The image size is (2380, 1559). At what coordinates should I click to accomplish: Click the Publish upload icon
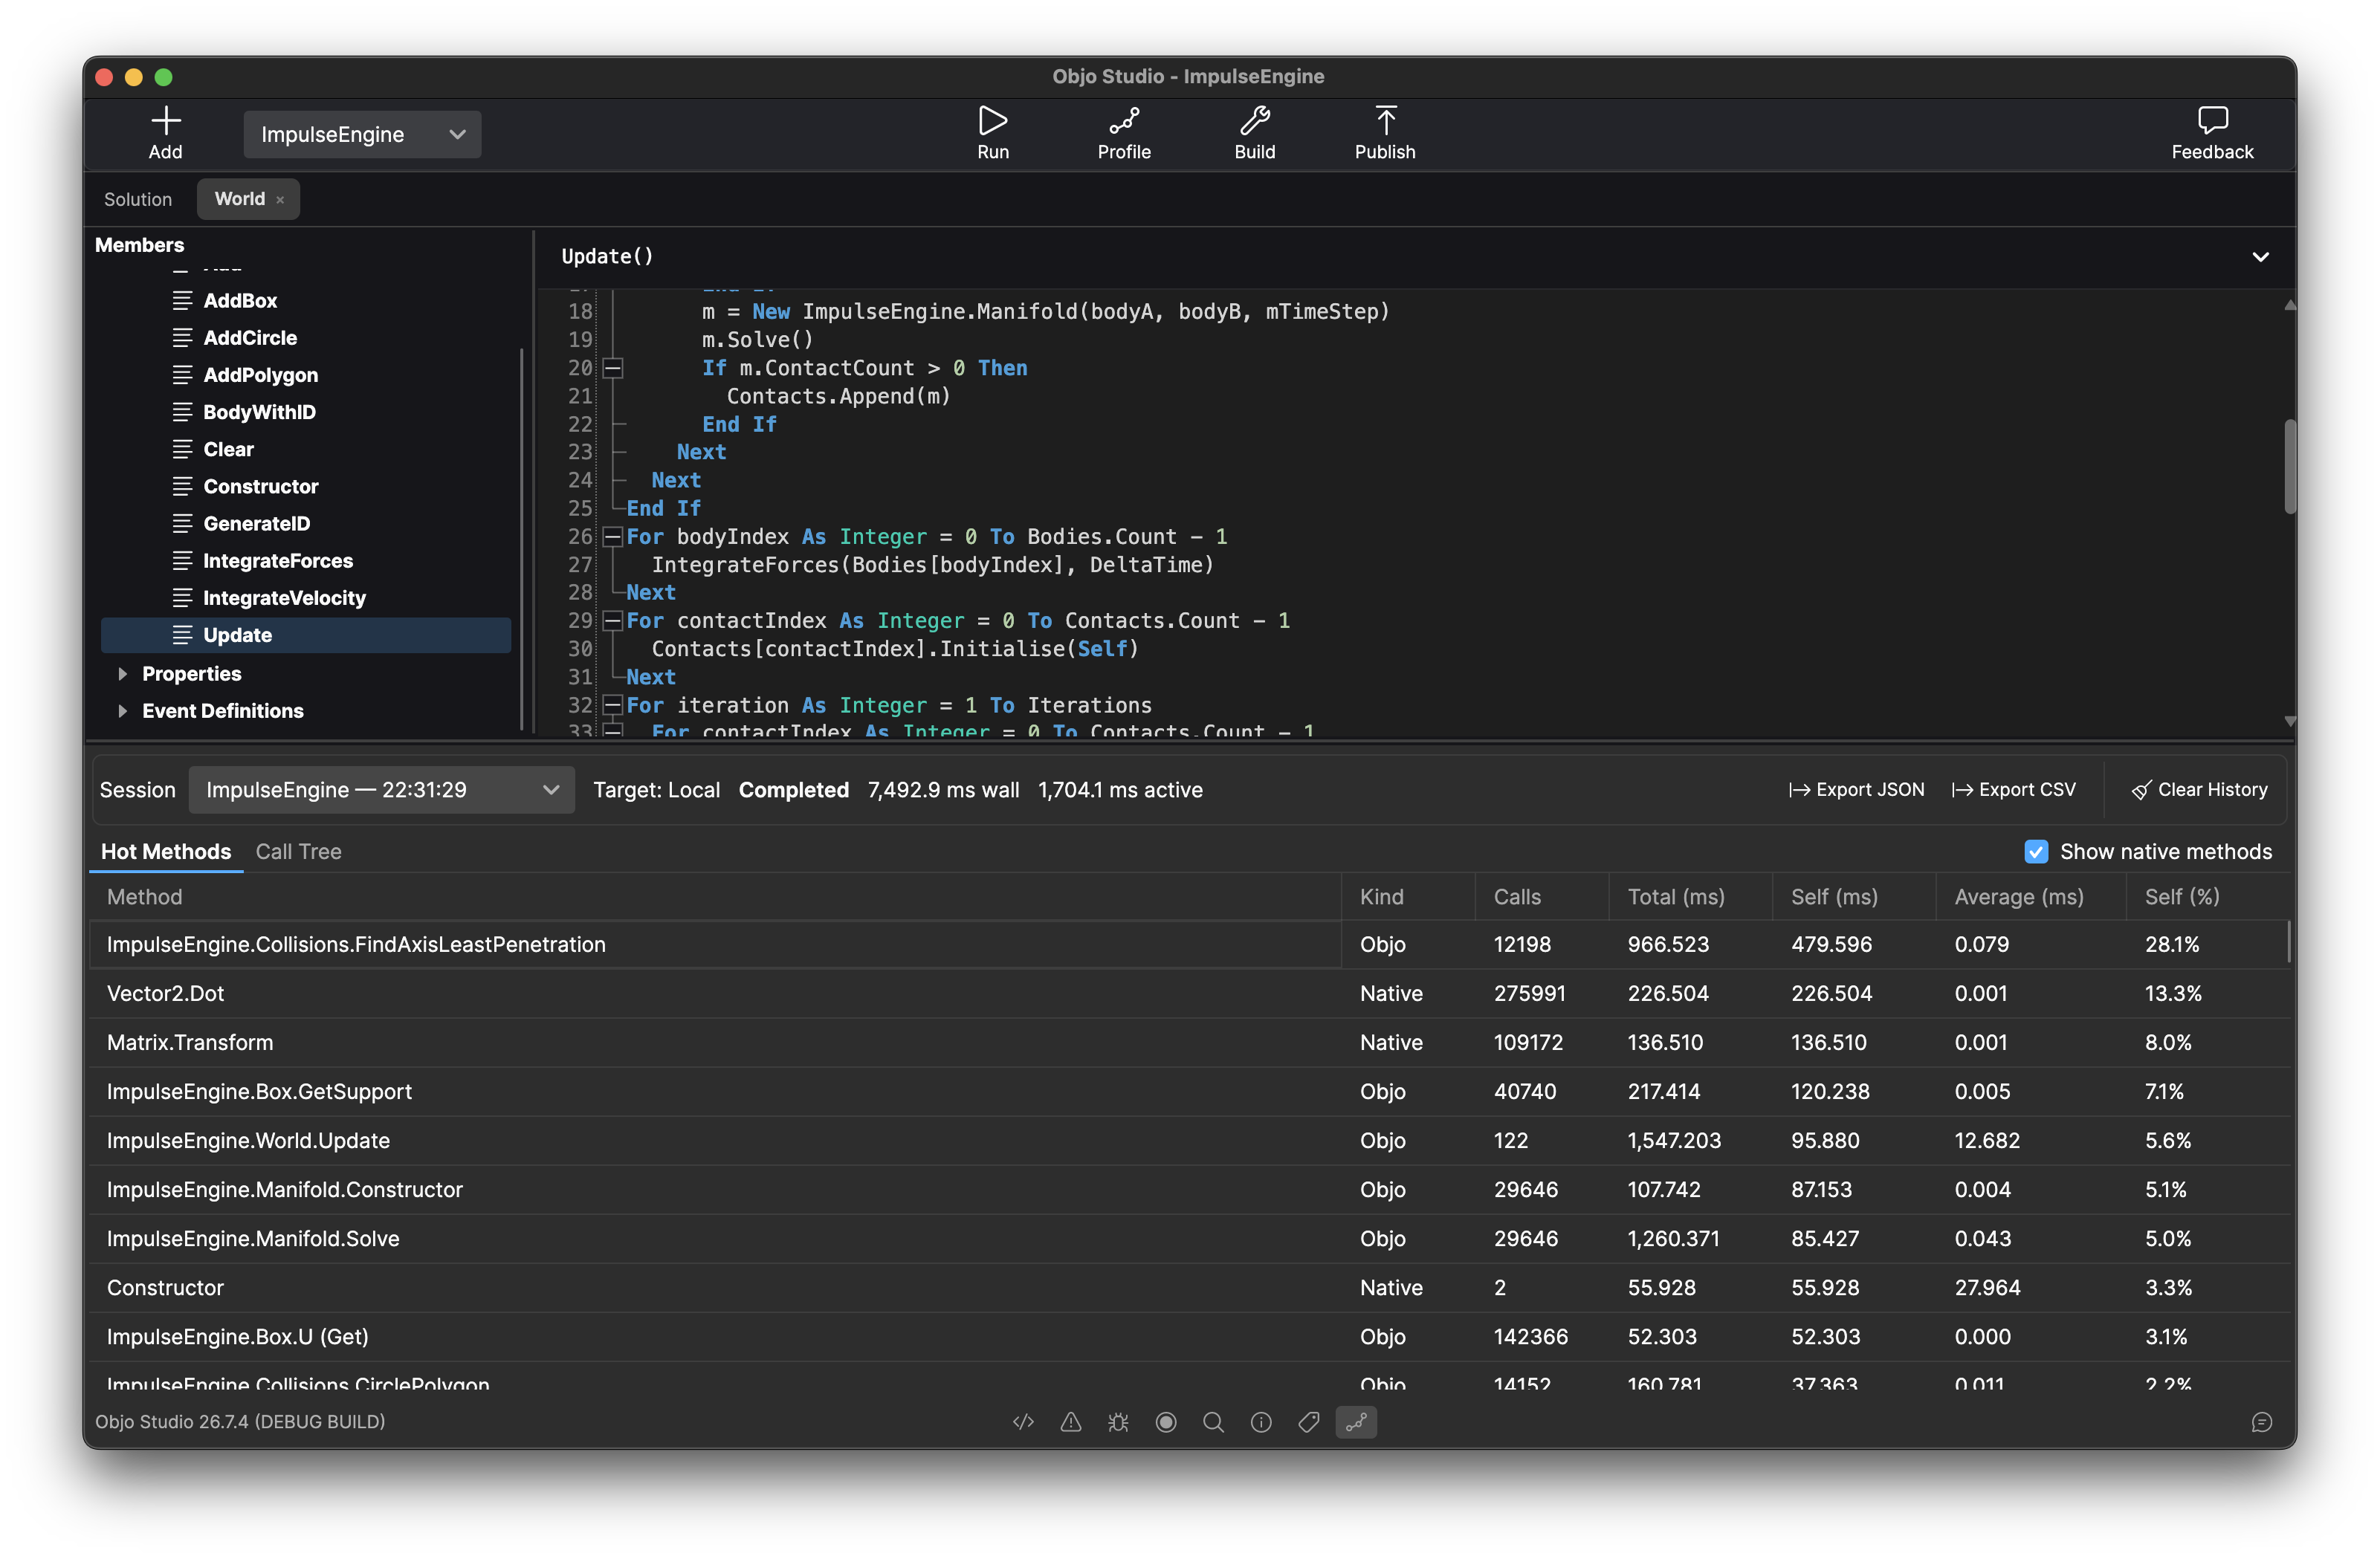1385,121
